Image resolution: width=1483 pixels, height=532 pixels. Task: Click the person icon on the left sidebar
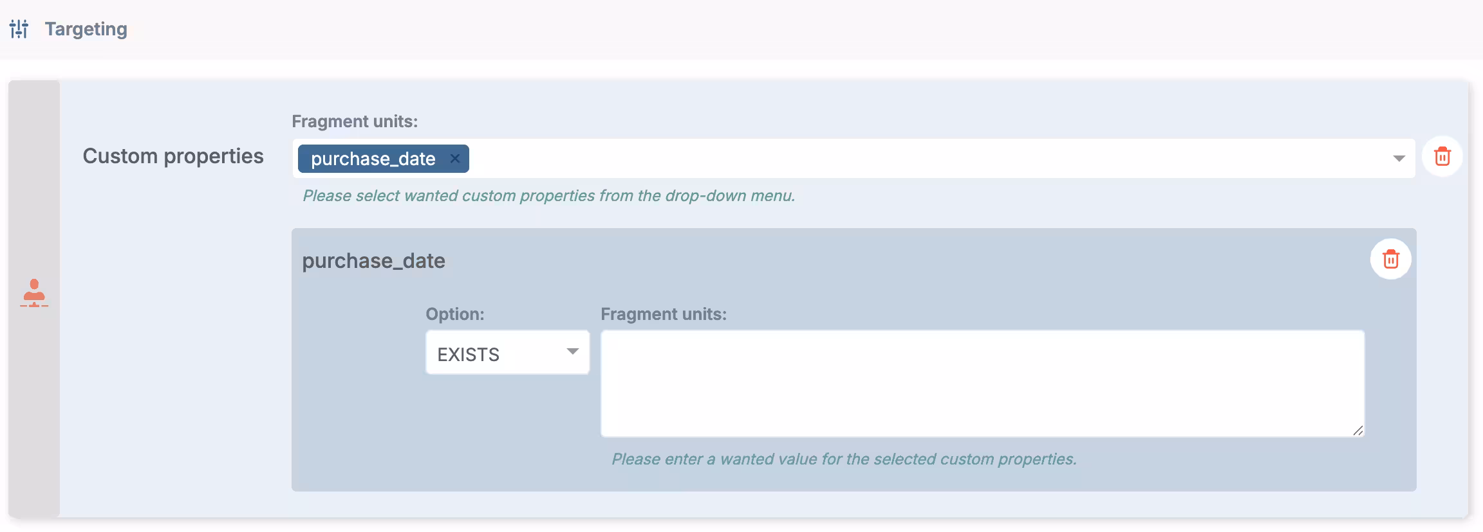tap(35, 294)
